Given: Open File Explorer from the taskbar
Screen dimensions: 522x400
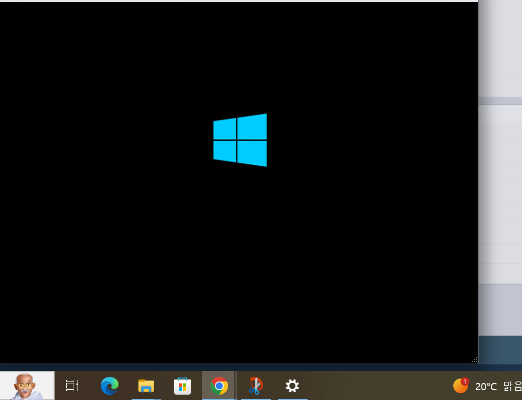Looking at the screenshot, I should click(146, 386).
